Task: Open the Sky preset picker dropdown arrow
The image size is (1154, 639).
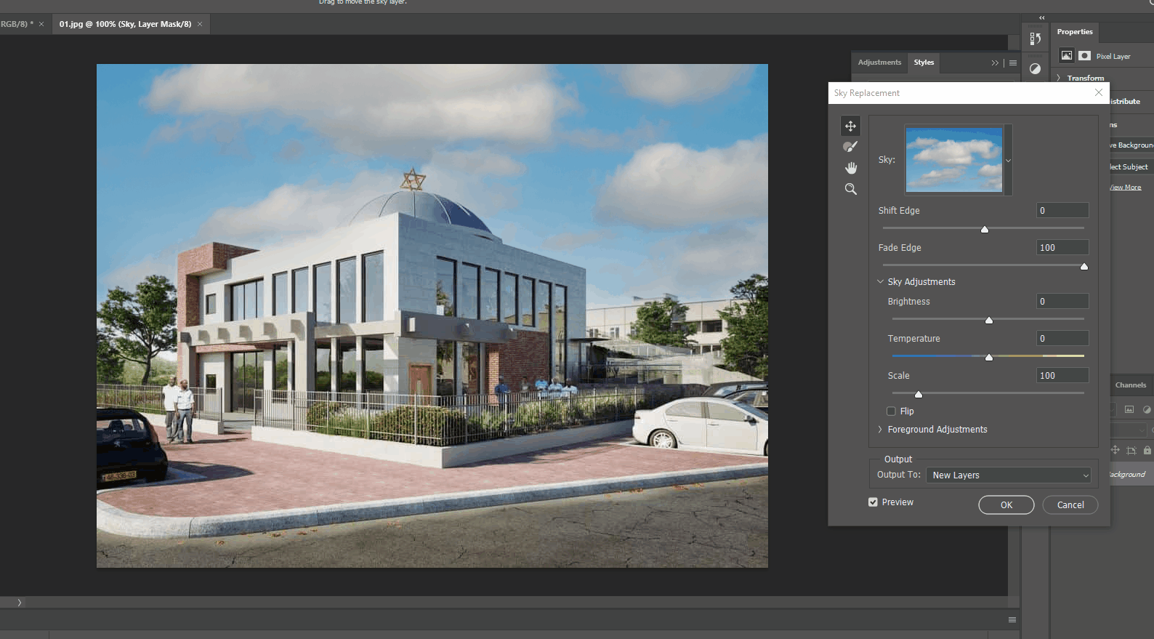Action: (1008, 160)
